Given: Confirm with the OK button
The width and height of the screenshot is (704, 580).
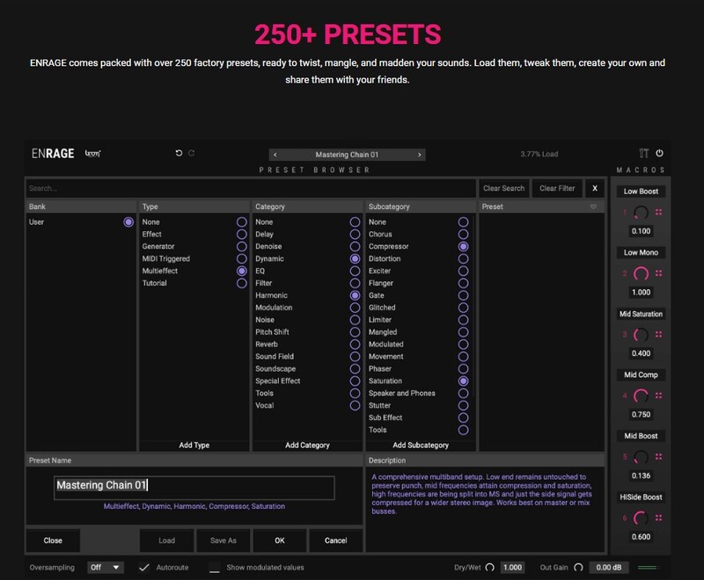Looking at the screenshot, I should (280, 540).
